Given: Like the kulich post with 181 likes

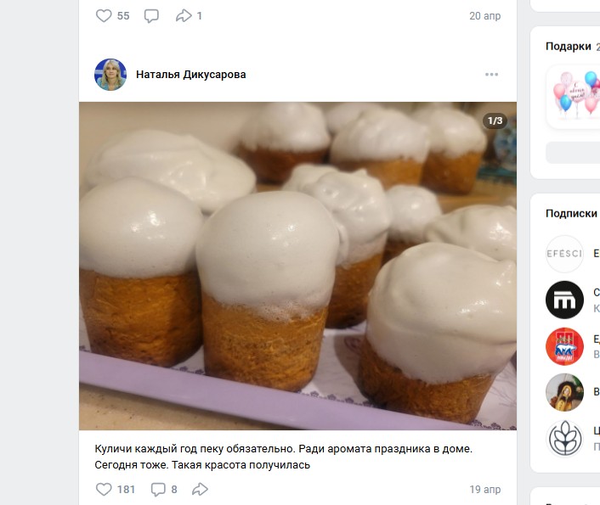Looking at the screenshot, I should [x=104, y=490].
